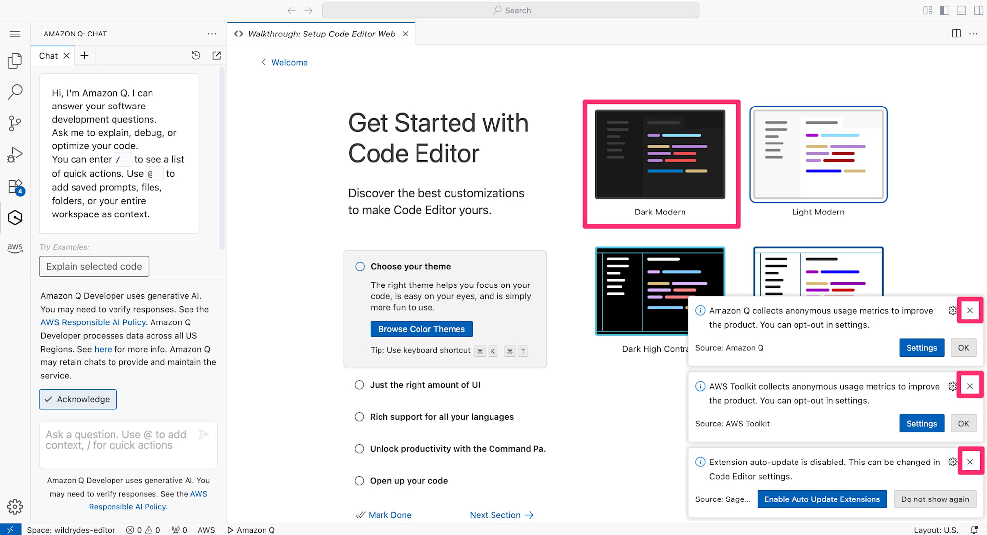
Task: Open chat history clock icon
Action: [196, 56]
